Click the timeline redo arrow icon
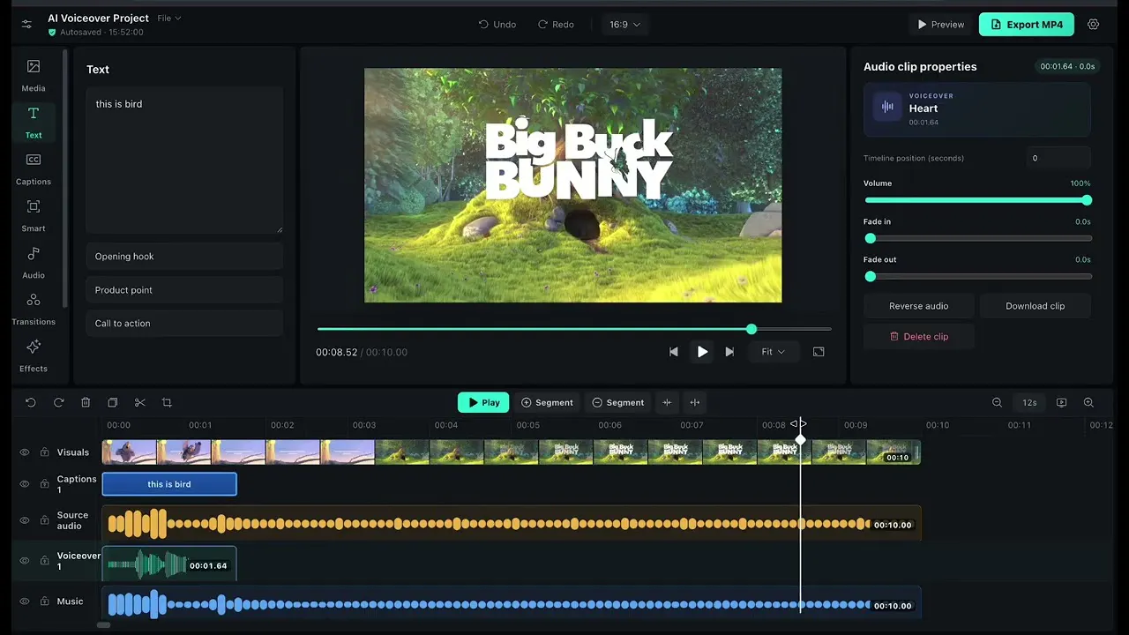Viewport: 1129px width, 635px height. (59, 403)
